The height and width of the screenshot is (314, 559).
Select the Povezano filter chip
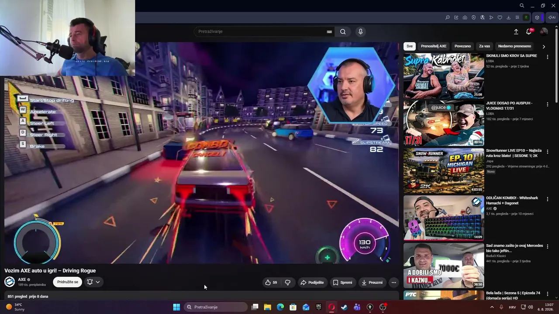tap(462, 46)
